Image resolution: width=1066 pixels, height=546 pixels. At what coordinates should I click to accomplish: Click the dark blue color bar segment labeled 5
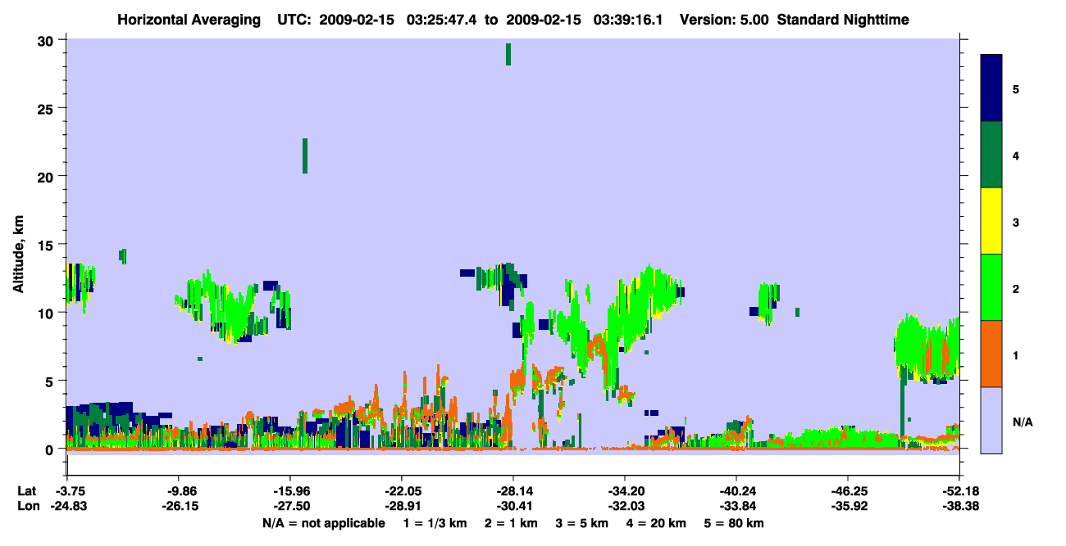coord(991,88)
